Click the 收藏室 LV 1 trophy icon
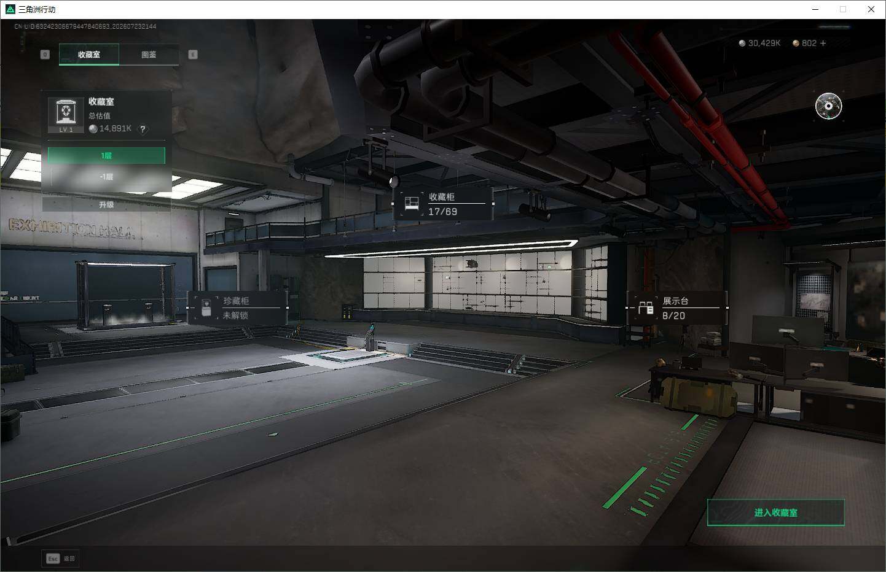This screenshot has width=886, height=572. coord(66,115)
